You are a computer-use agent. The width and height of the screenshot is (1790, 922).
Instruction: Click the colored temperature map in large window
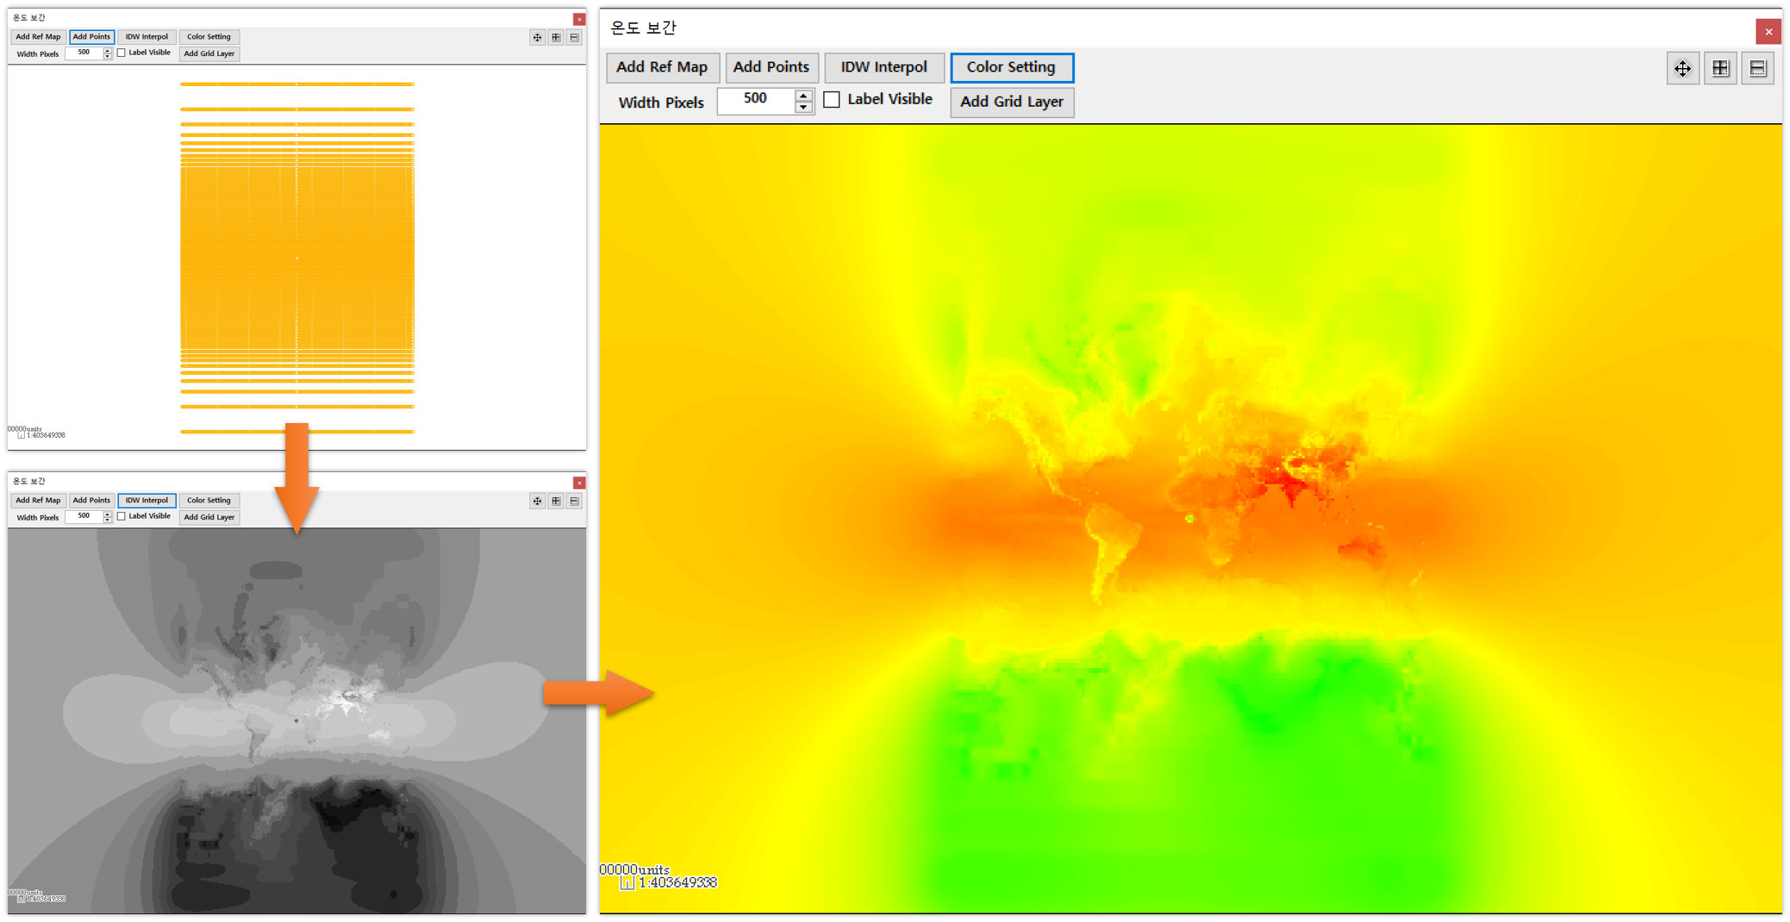coord(1190,518)
